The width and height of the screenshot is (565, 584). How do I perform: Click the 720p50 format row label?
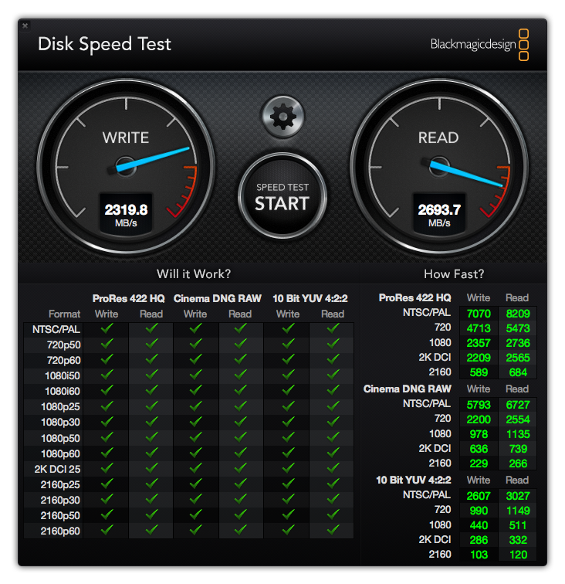[63, 345]
